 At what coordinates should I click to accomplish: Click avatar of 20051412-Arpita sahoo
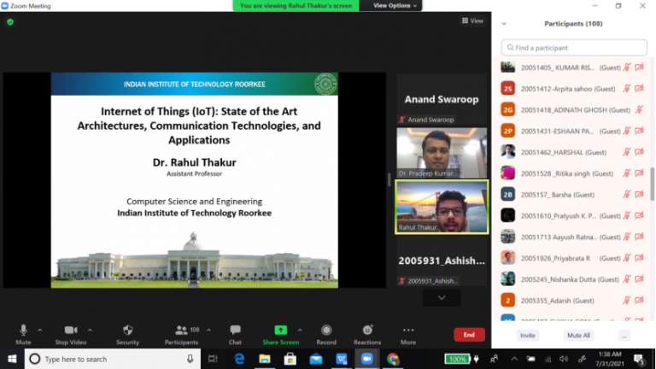pyautogui.click(x=508, y=89)
